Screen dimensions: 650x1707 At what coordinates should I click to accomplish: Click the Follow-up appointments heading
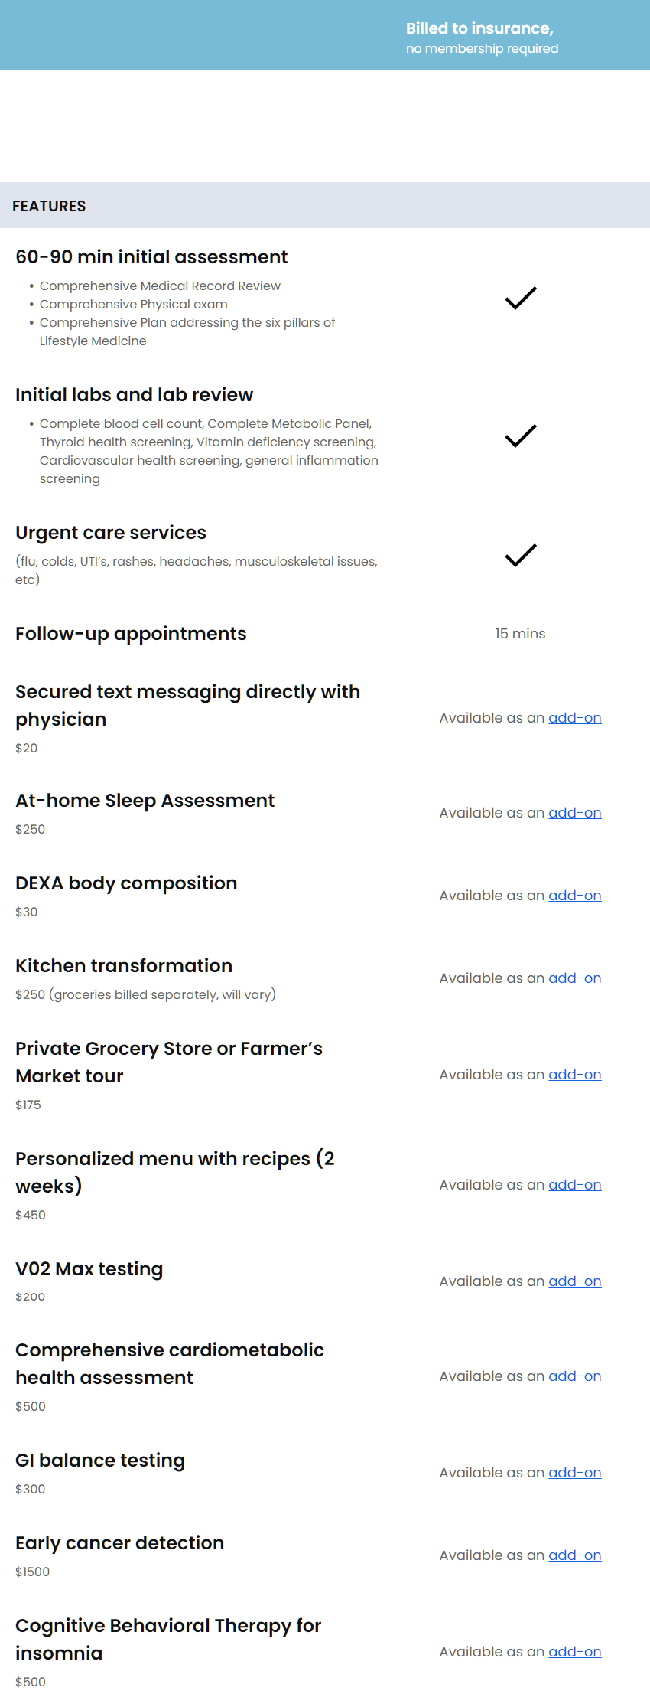pyautogui.click(x=131, y=634)
